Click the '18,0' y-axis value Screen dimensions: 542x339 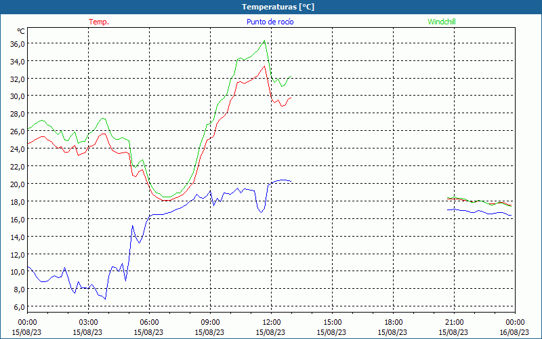(x=18, y=201)
